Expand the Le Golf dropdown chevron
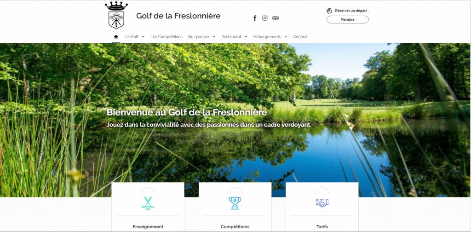The width and height of the screenshot is (471, 232). pos(143,37)
